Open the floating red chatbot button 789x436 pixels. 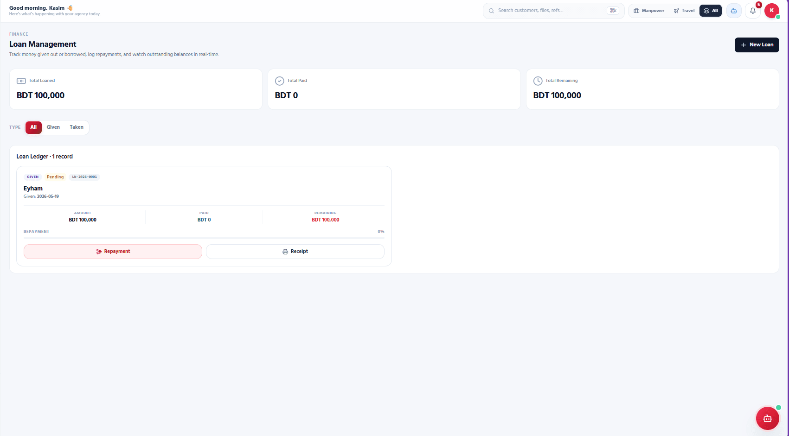point(768,418)
